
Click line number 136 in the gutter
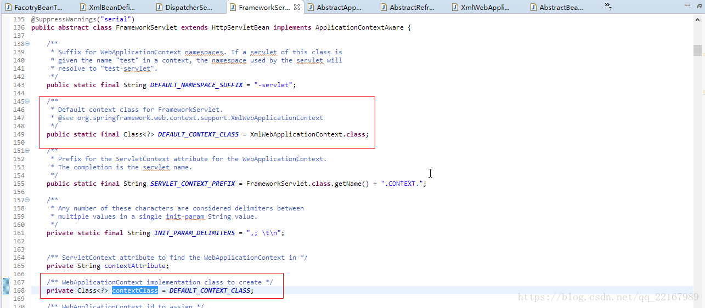pos(19,27)
